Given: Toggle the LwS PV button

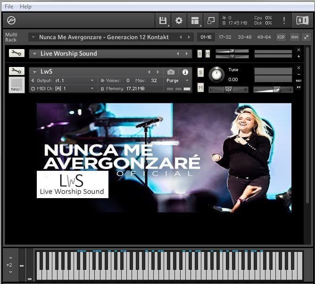Looking at the screenshot, I should click(298, 87).
